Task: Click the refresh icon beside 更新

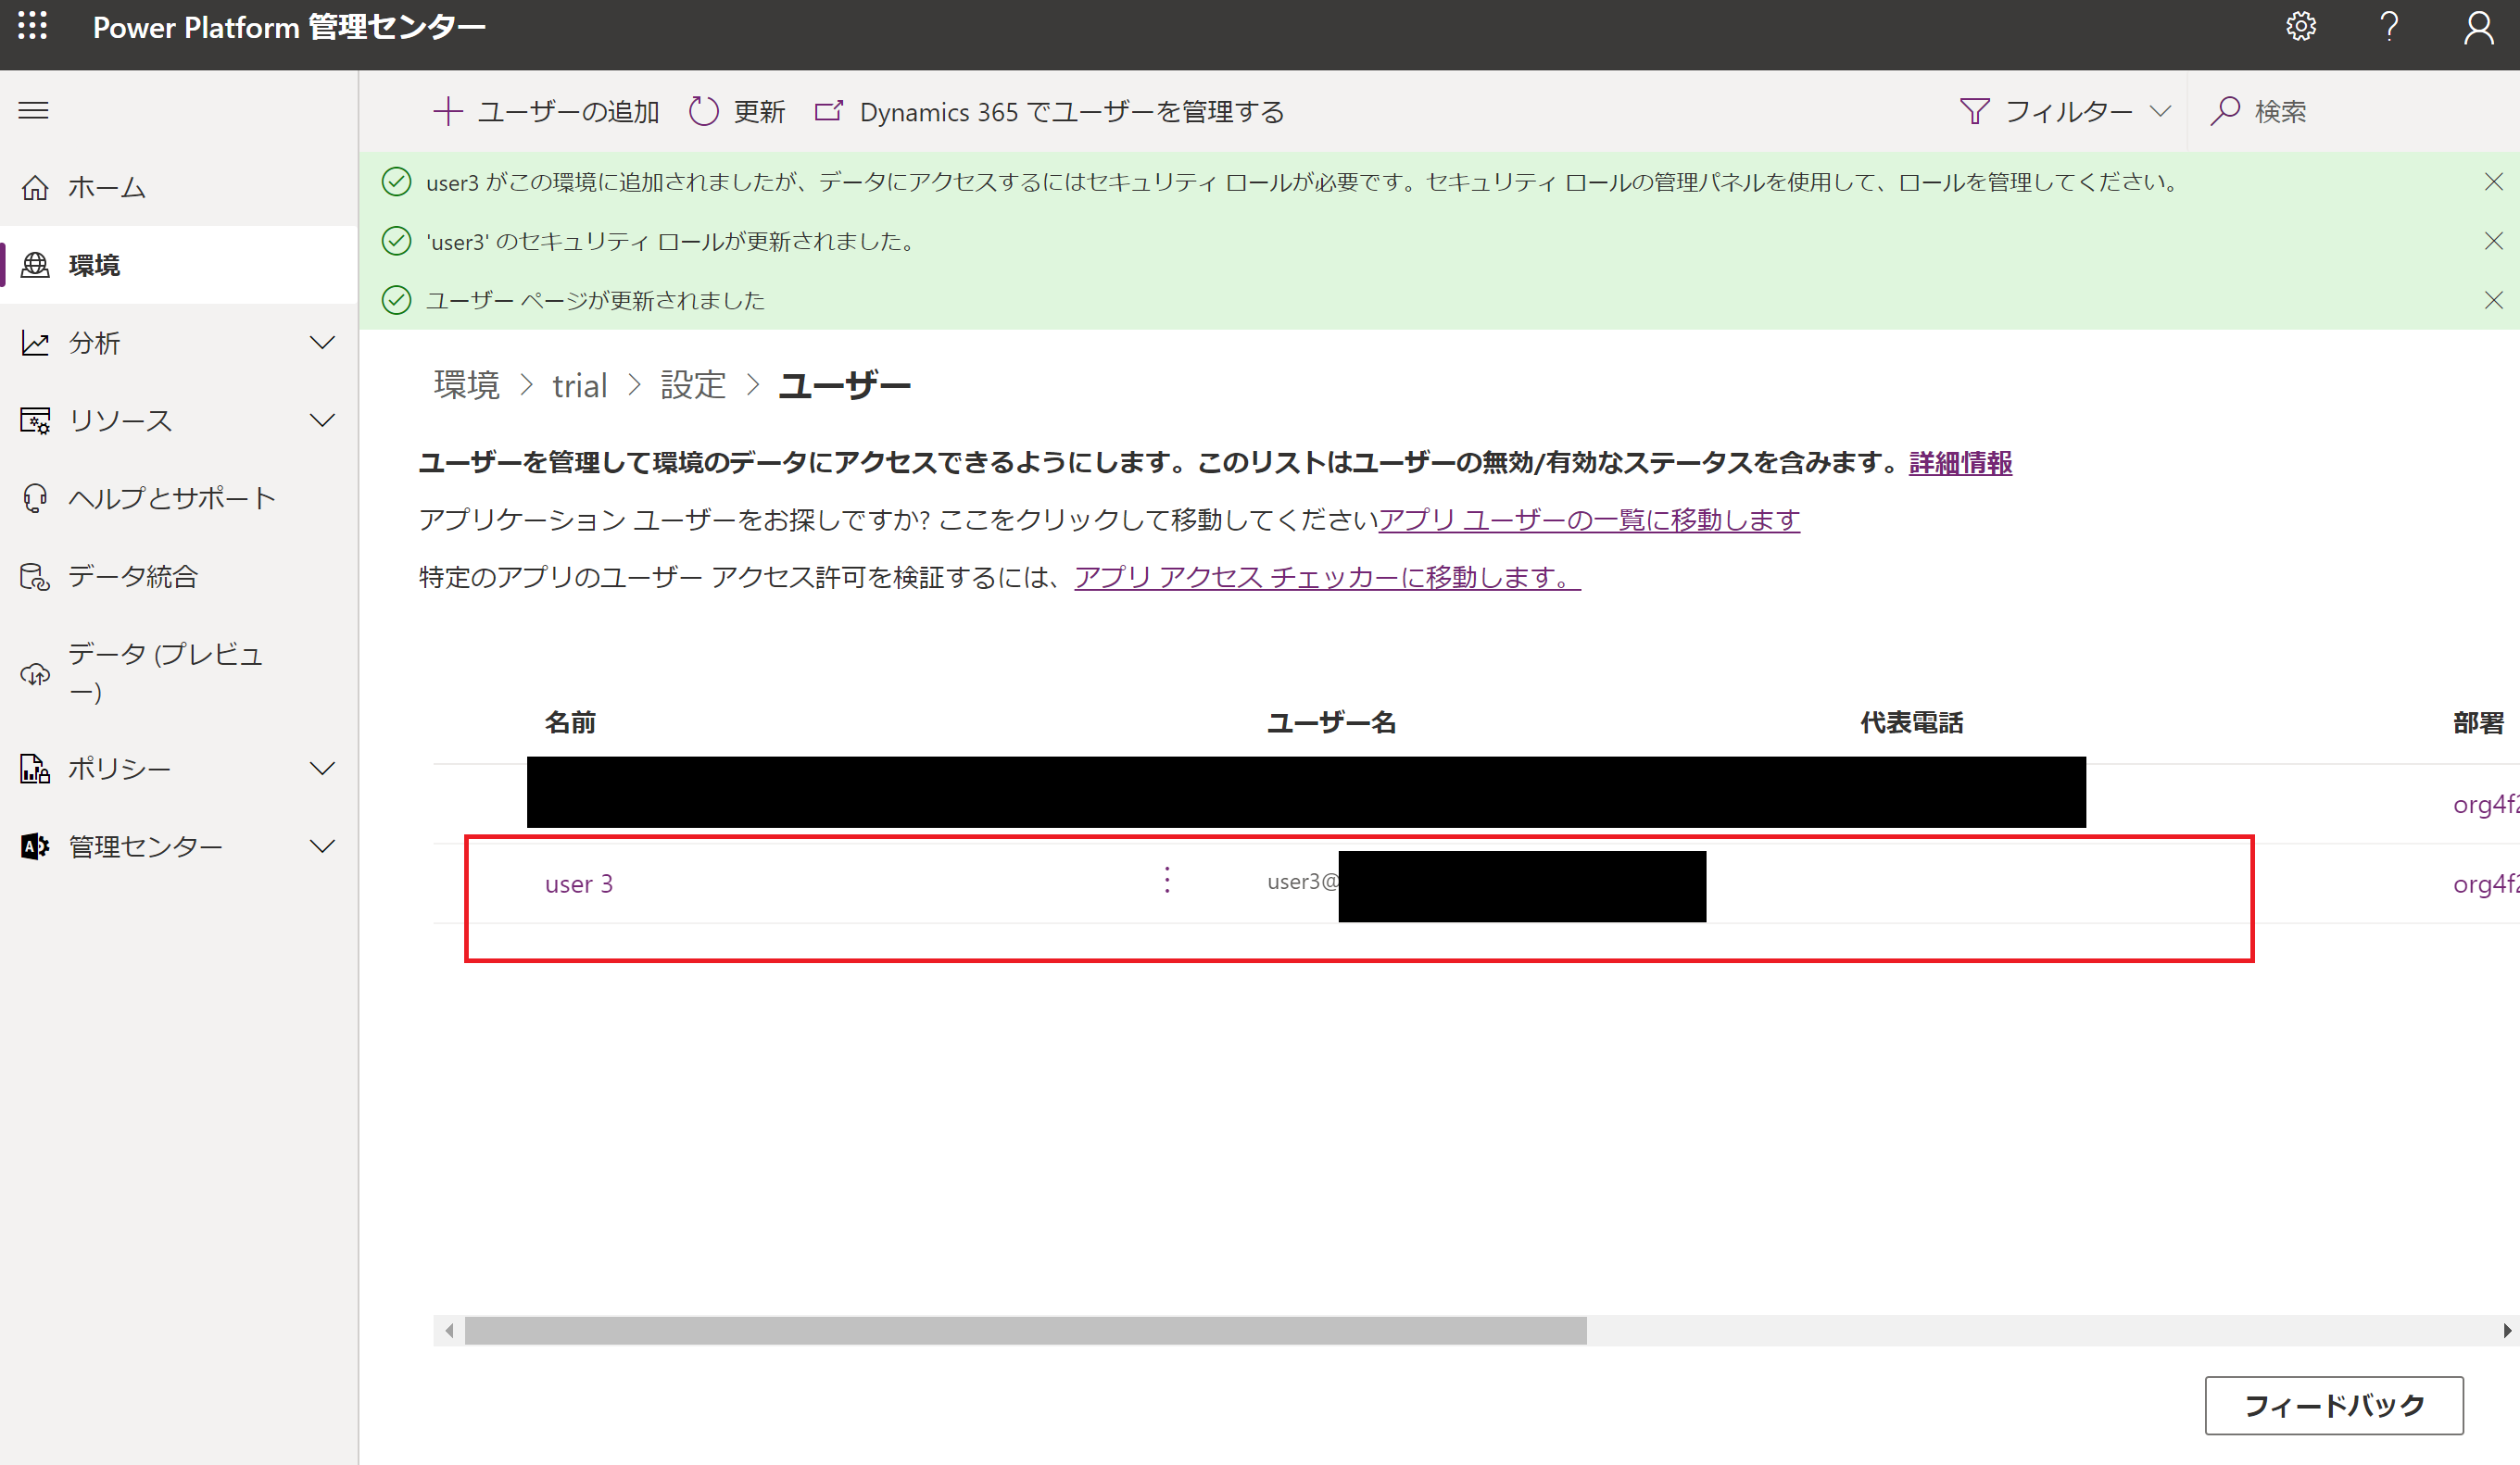Action: click(x=703, y=111)
